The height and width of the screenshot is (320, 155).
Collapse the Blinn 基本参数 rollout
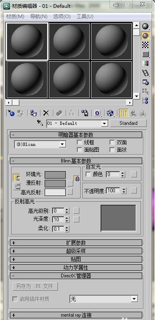pos(76,161)
